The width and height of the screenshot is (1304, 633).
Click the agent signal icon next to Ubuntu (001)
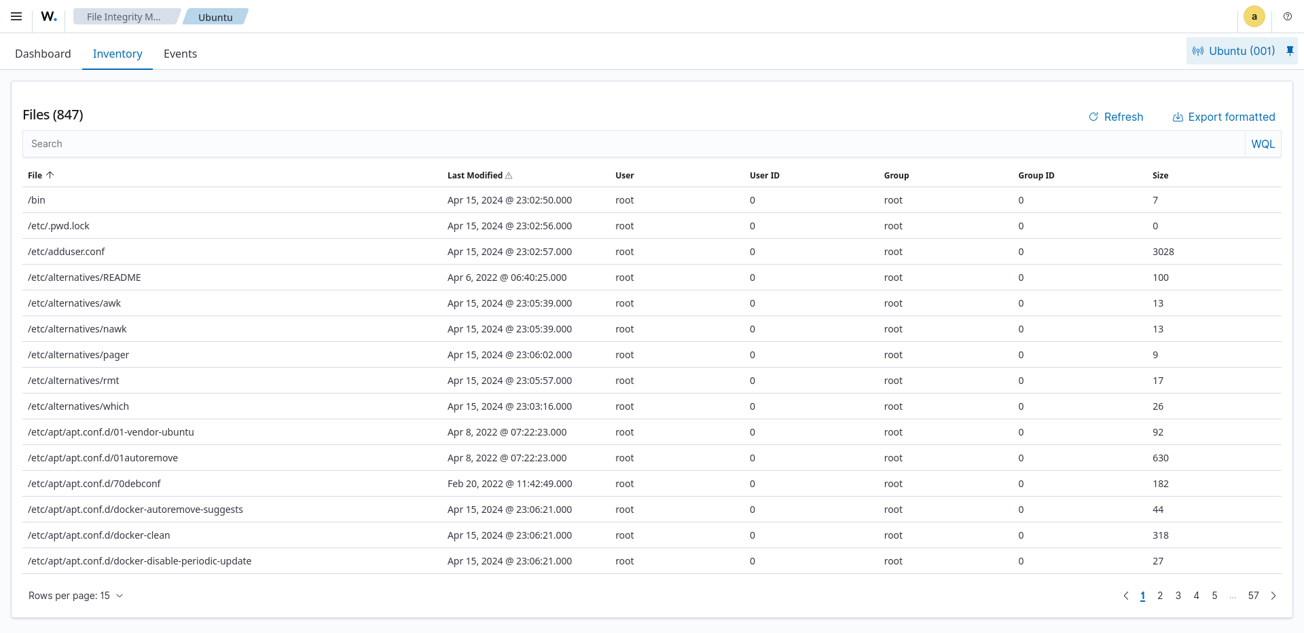pos(1198,50)
